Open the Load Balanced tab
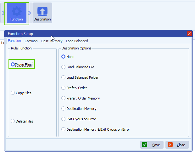195x154 pixels. pos(77,41)
